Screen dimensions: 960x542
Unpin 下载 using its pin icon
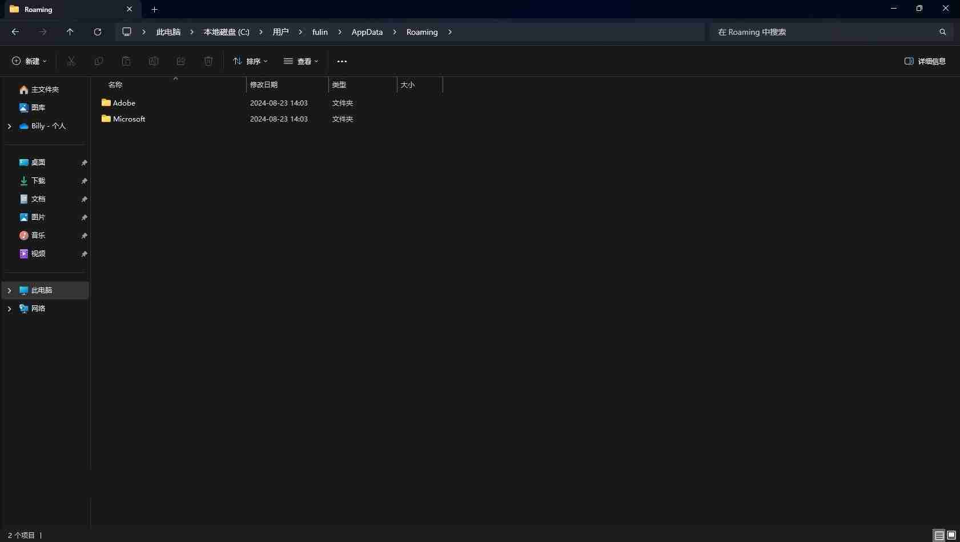click(84, 181)
